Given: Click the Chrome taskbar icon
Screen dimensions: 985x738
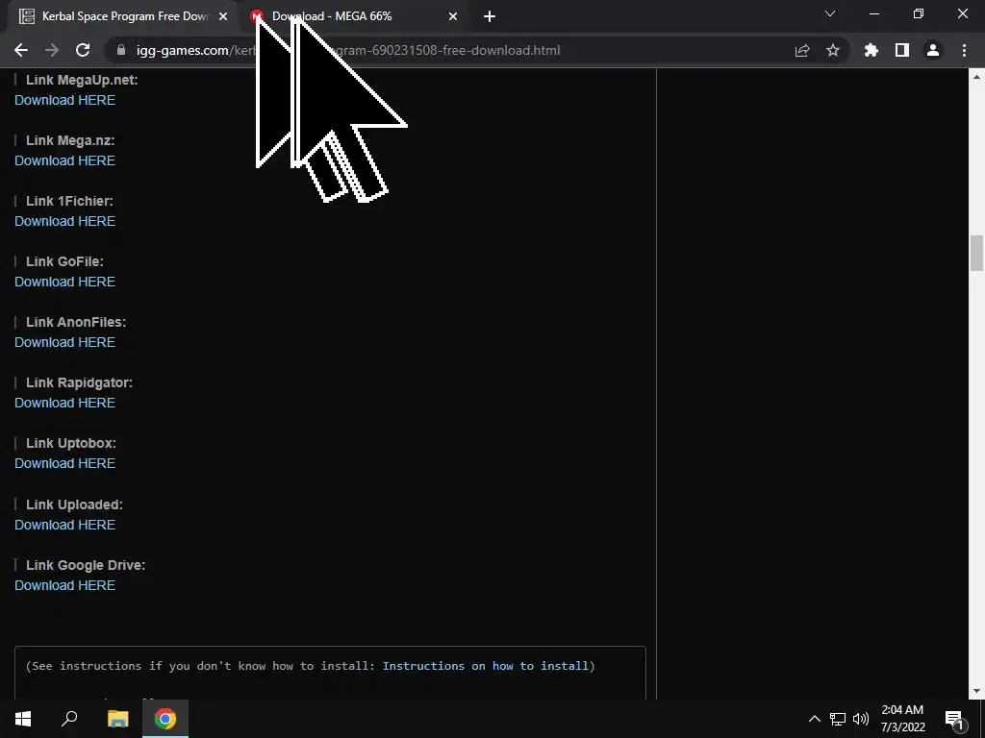Looking at the screenshot, I should [x=165, y=719].
